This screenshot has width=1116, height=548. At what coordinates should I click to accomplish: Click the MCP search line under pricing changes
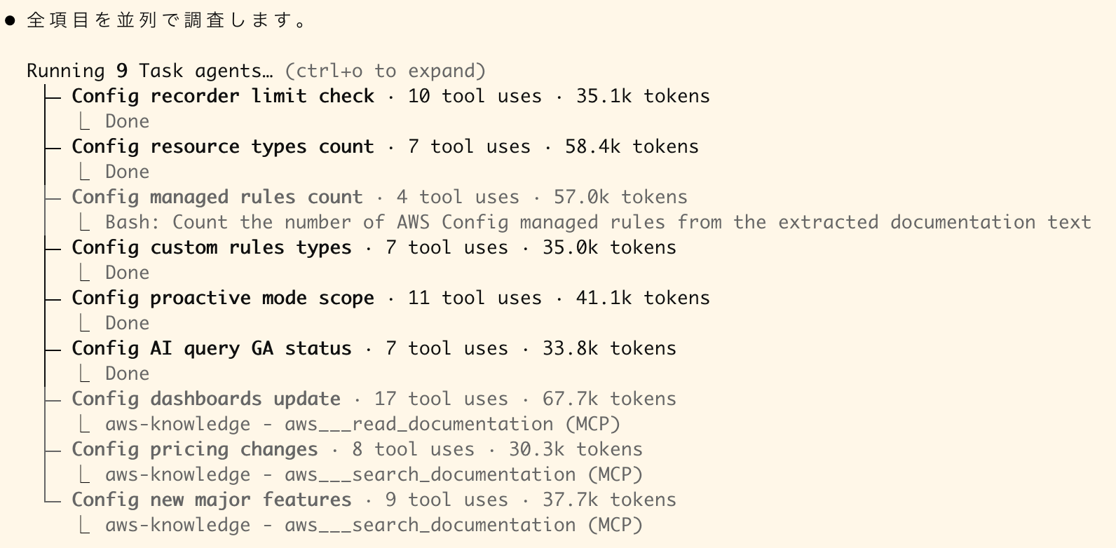coord(374,474)
